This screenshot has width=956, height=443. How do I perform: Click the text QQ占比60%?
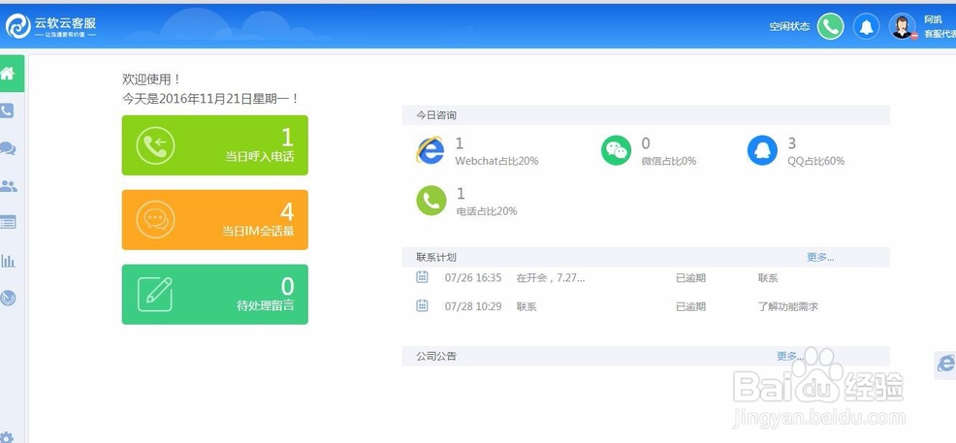click(x=815, y=161)
